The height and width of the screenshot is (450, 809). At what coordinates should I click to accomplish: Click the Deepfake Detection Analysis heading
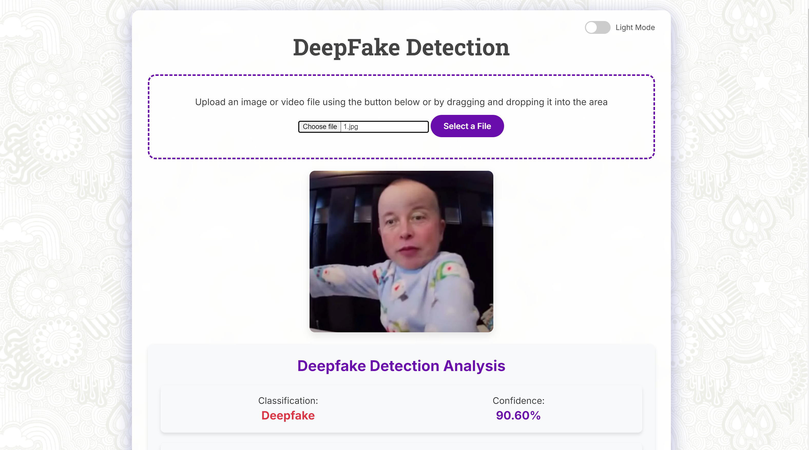[401, 366]
